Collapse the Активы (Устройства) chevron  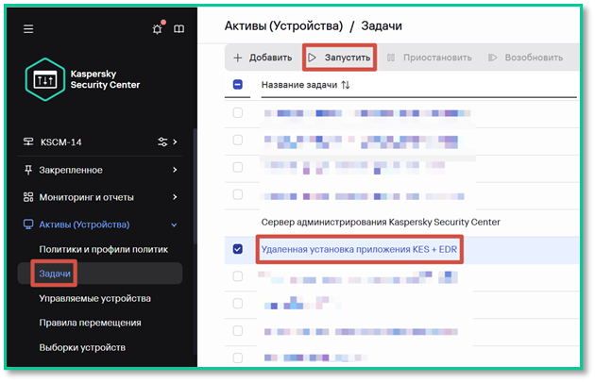[174, 225]
